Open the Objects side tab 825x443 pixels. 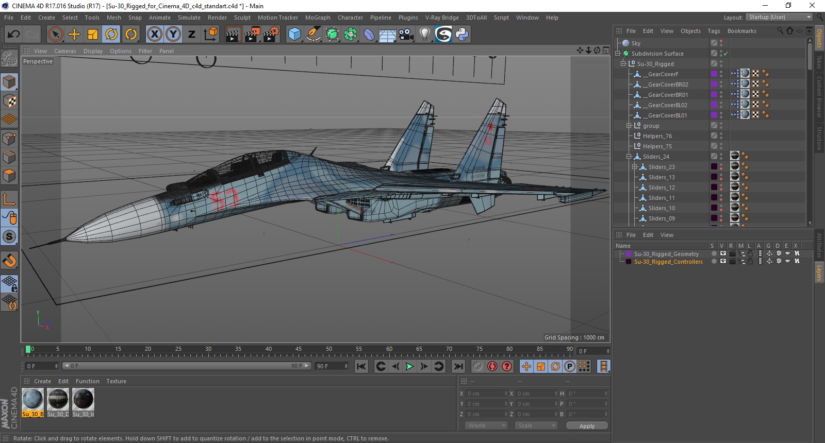[x=819, y=38]
